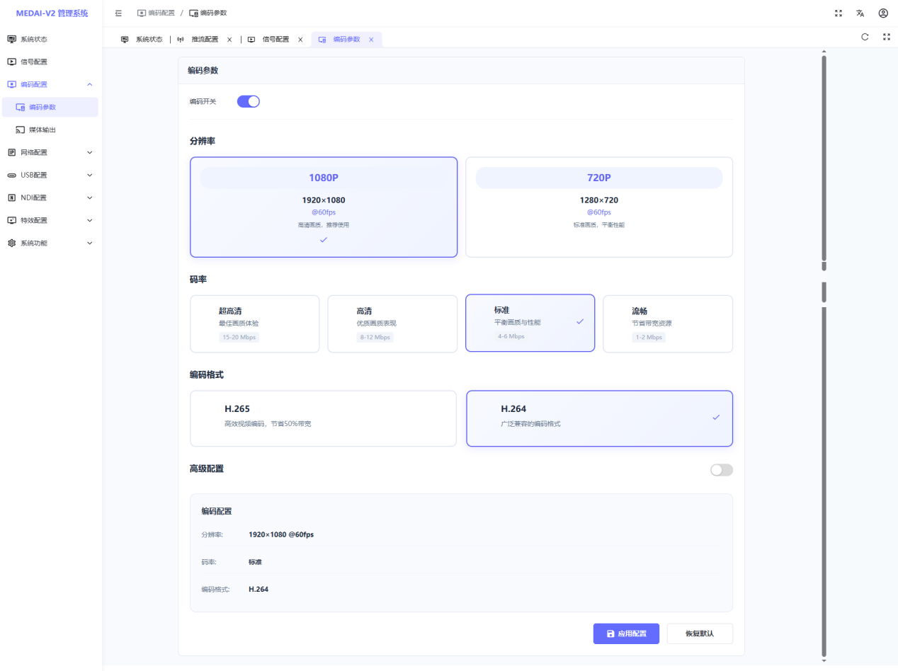Viewport: 898px width, 671px height.
Task: Open 系统状态 in the sidebar
Action: pyautogui.click(x=51, y=39)
